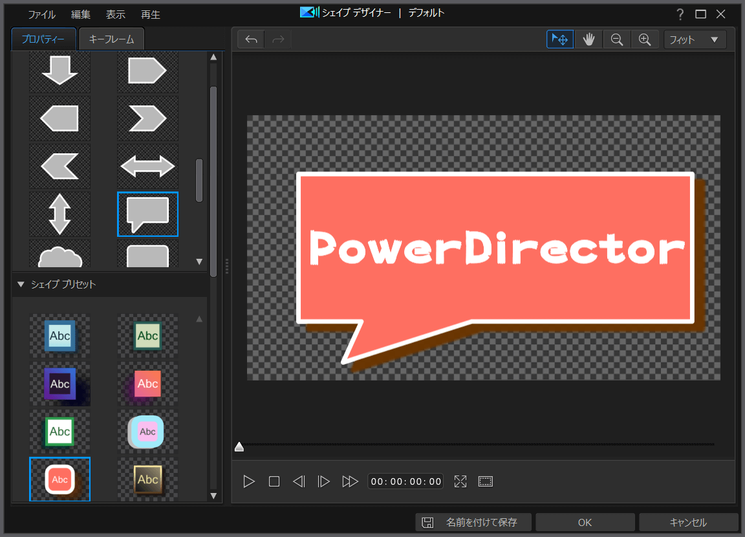Select the right chevron shape

tap(147, 118)
